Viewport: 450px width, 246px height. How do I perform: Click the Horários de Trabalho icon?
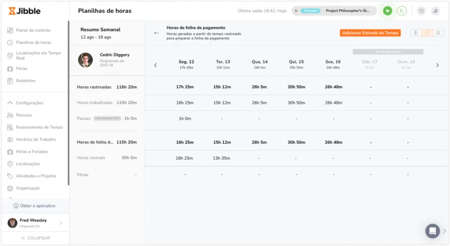click(x=10, y=140)
